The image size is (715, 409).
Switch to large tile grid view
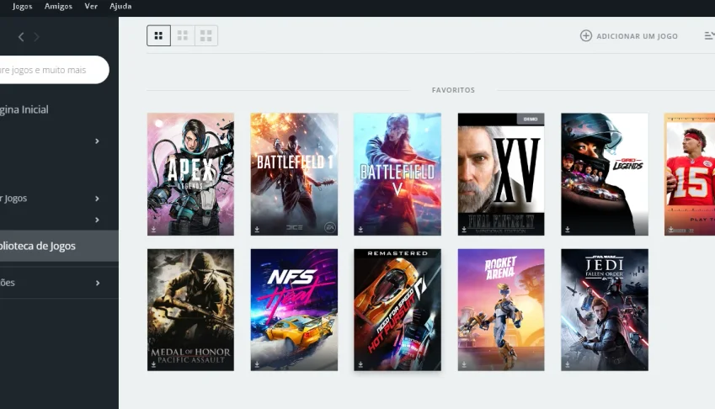206,35
